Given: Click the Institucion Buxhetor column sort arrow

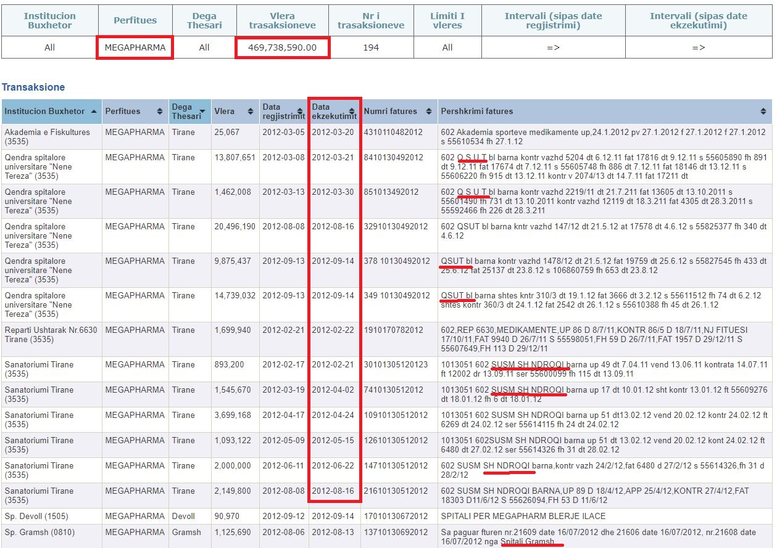Looking at the screenshot, I should point(93,112).
